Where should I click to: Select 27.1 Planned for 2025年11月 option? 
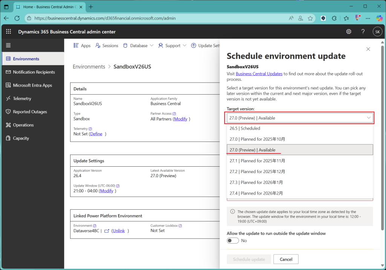257,161
